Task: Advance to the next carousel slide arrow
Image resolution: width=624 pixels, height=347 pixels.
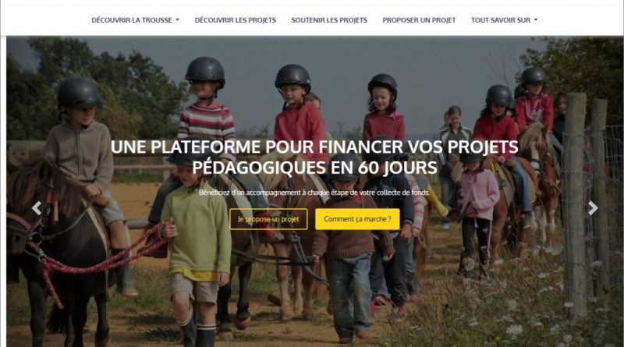Action: coord(593,207)
